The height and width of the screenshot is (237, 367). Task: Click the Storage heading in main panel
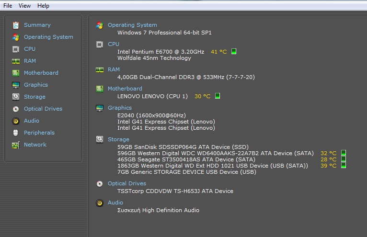118,139
